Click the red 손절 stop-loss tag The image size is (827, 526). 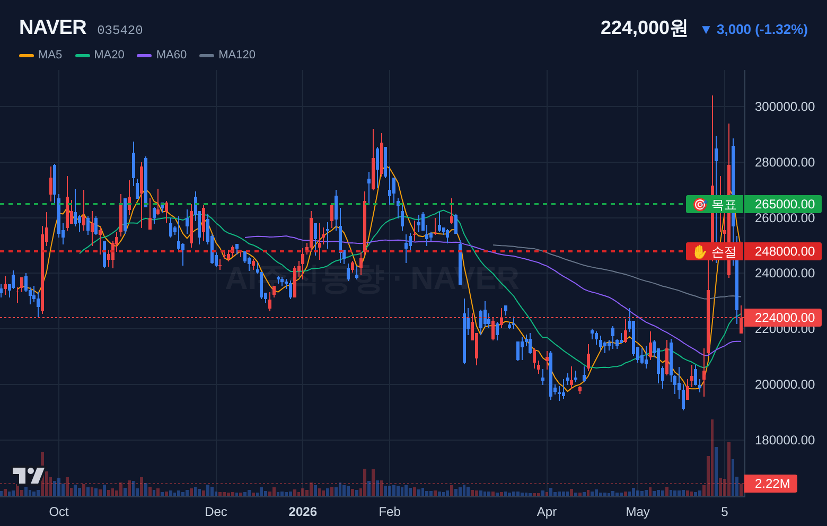715,251
